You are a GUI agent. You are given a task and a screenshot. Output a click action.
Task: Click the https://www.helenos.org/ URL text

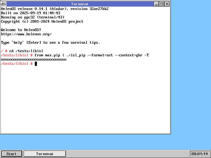(x=26, y=34)
